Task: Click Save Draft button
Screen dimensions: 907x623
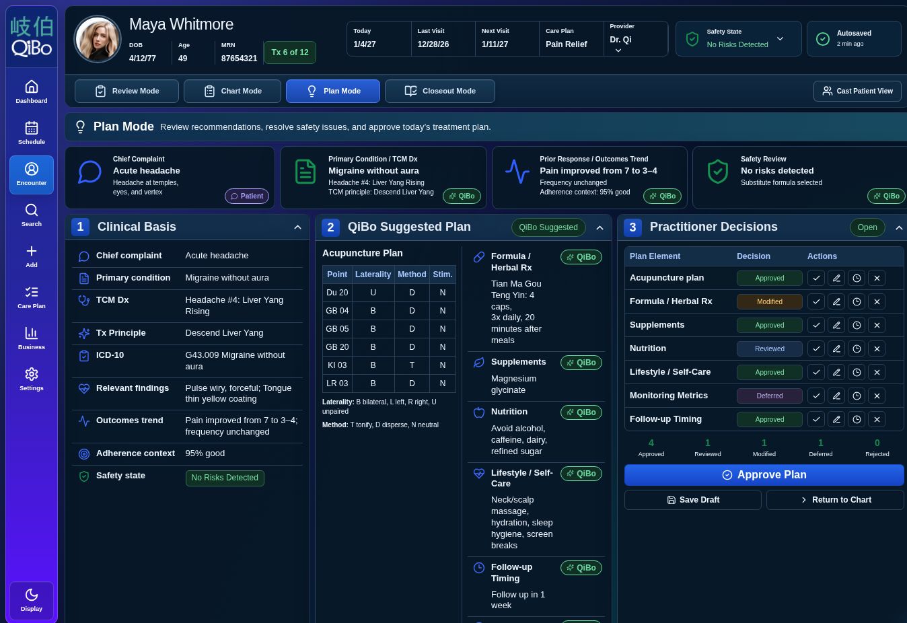Action: (693, 500)
